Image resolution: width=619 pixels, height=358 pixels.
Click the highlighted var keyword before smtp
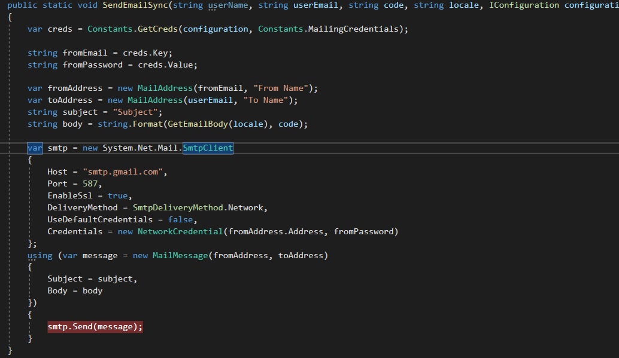pyautogui.click(x=35, y=148)
